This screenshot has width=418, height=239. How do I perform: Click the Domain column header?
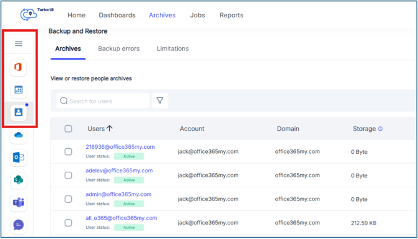click(288, 129)
